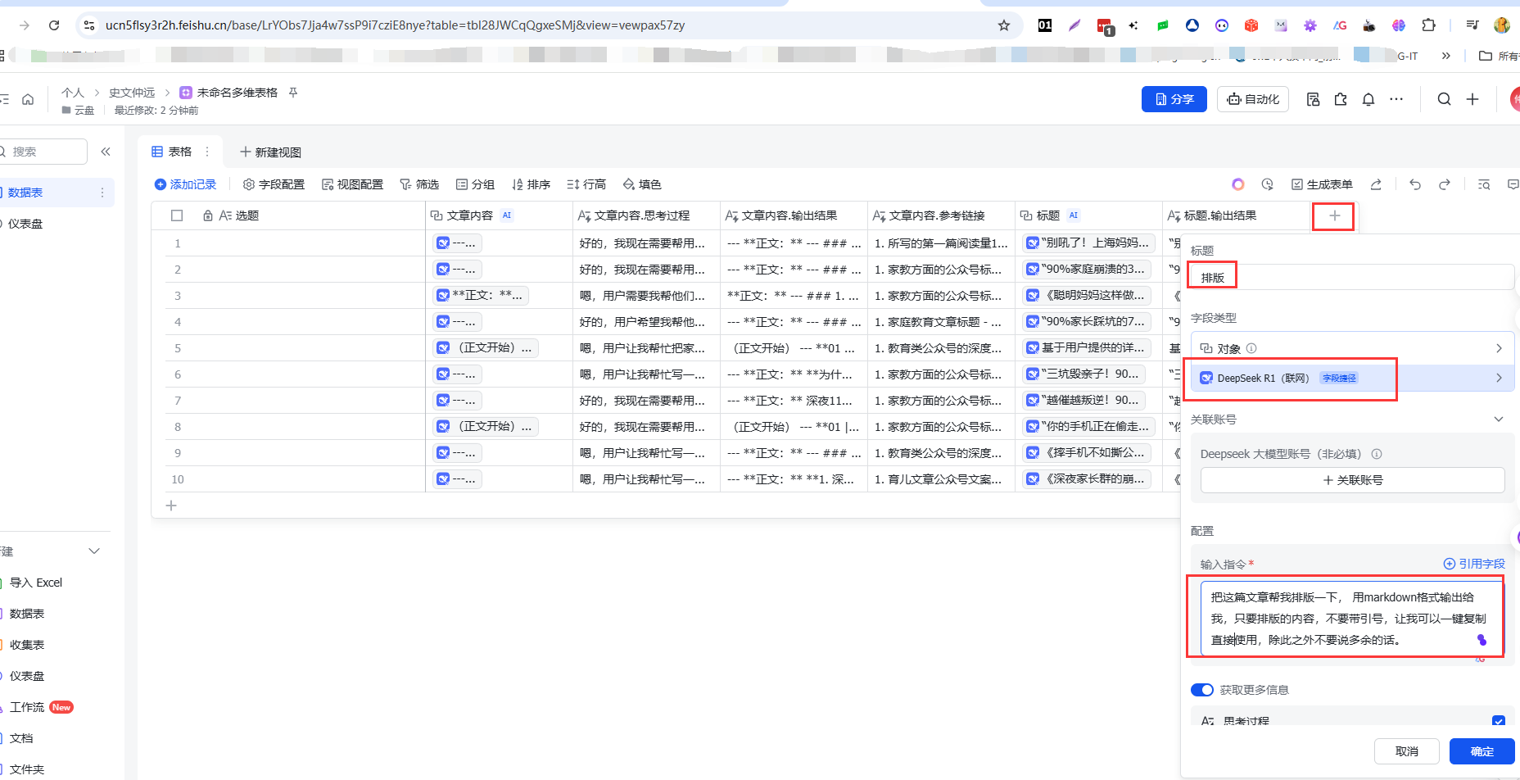The width and height of the screenshot is (1520, 780).
Task: Uncheck the 思考过程 checkbox
Action: pyautogui.click(x=1498, y=721)
